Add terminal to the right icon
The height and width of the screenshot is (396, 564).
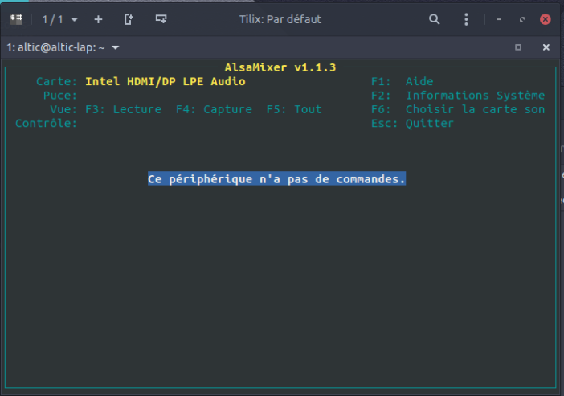point(129,19)
